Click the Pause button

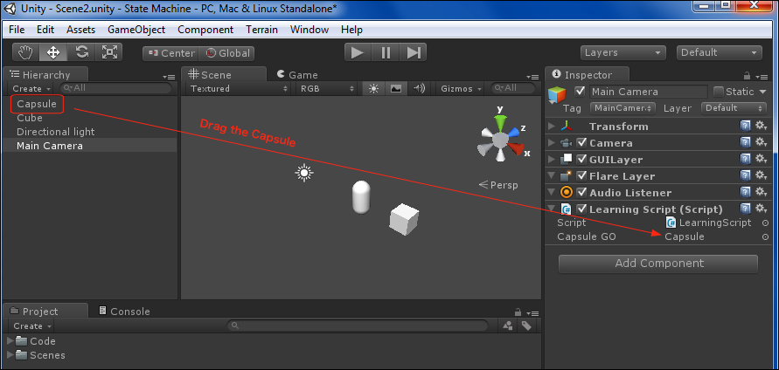pos(386,52)
